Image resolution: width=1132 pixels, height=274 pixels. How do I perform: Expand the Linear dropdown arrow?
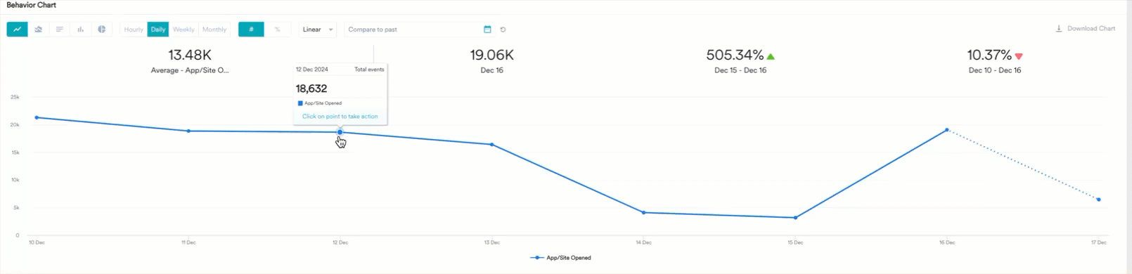330,30
